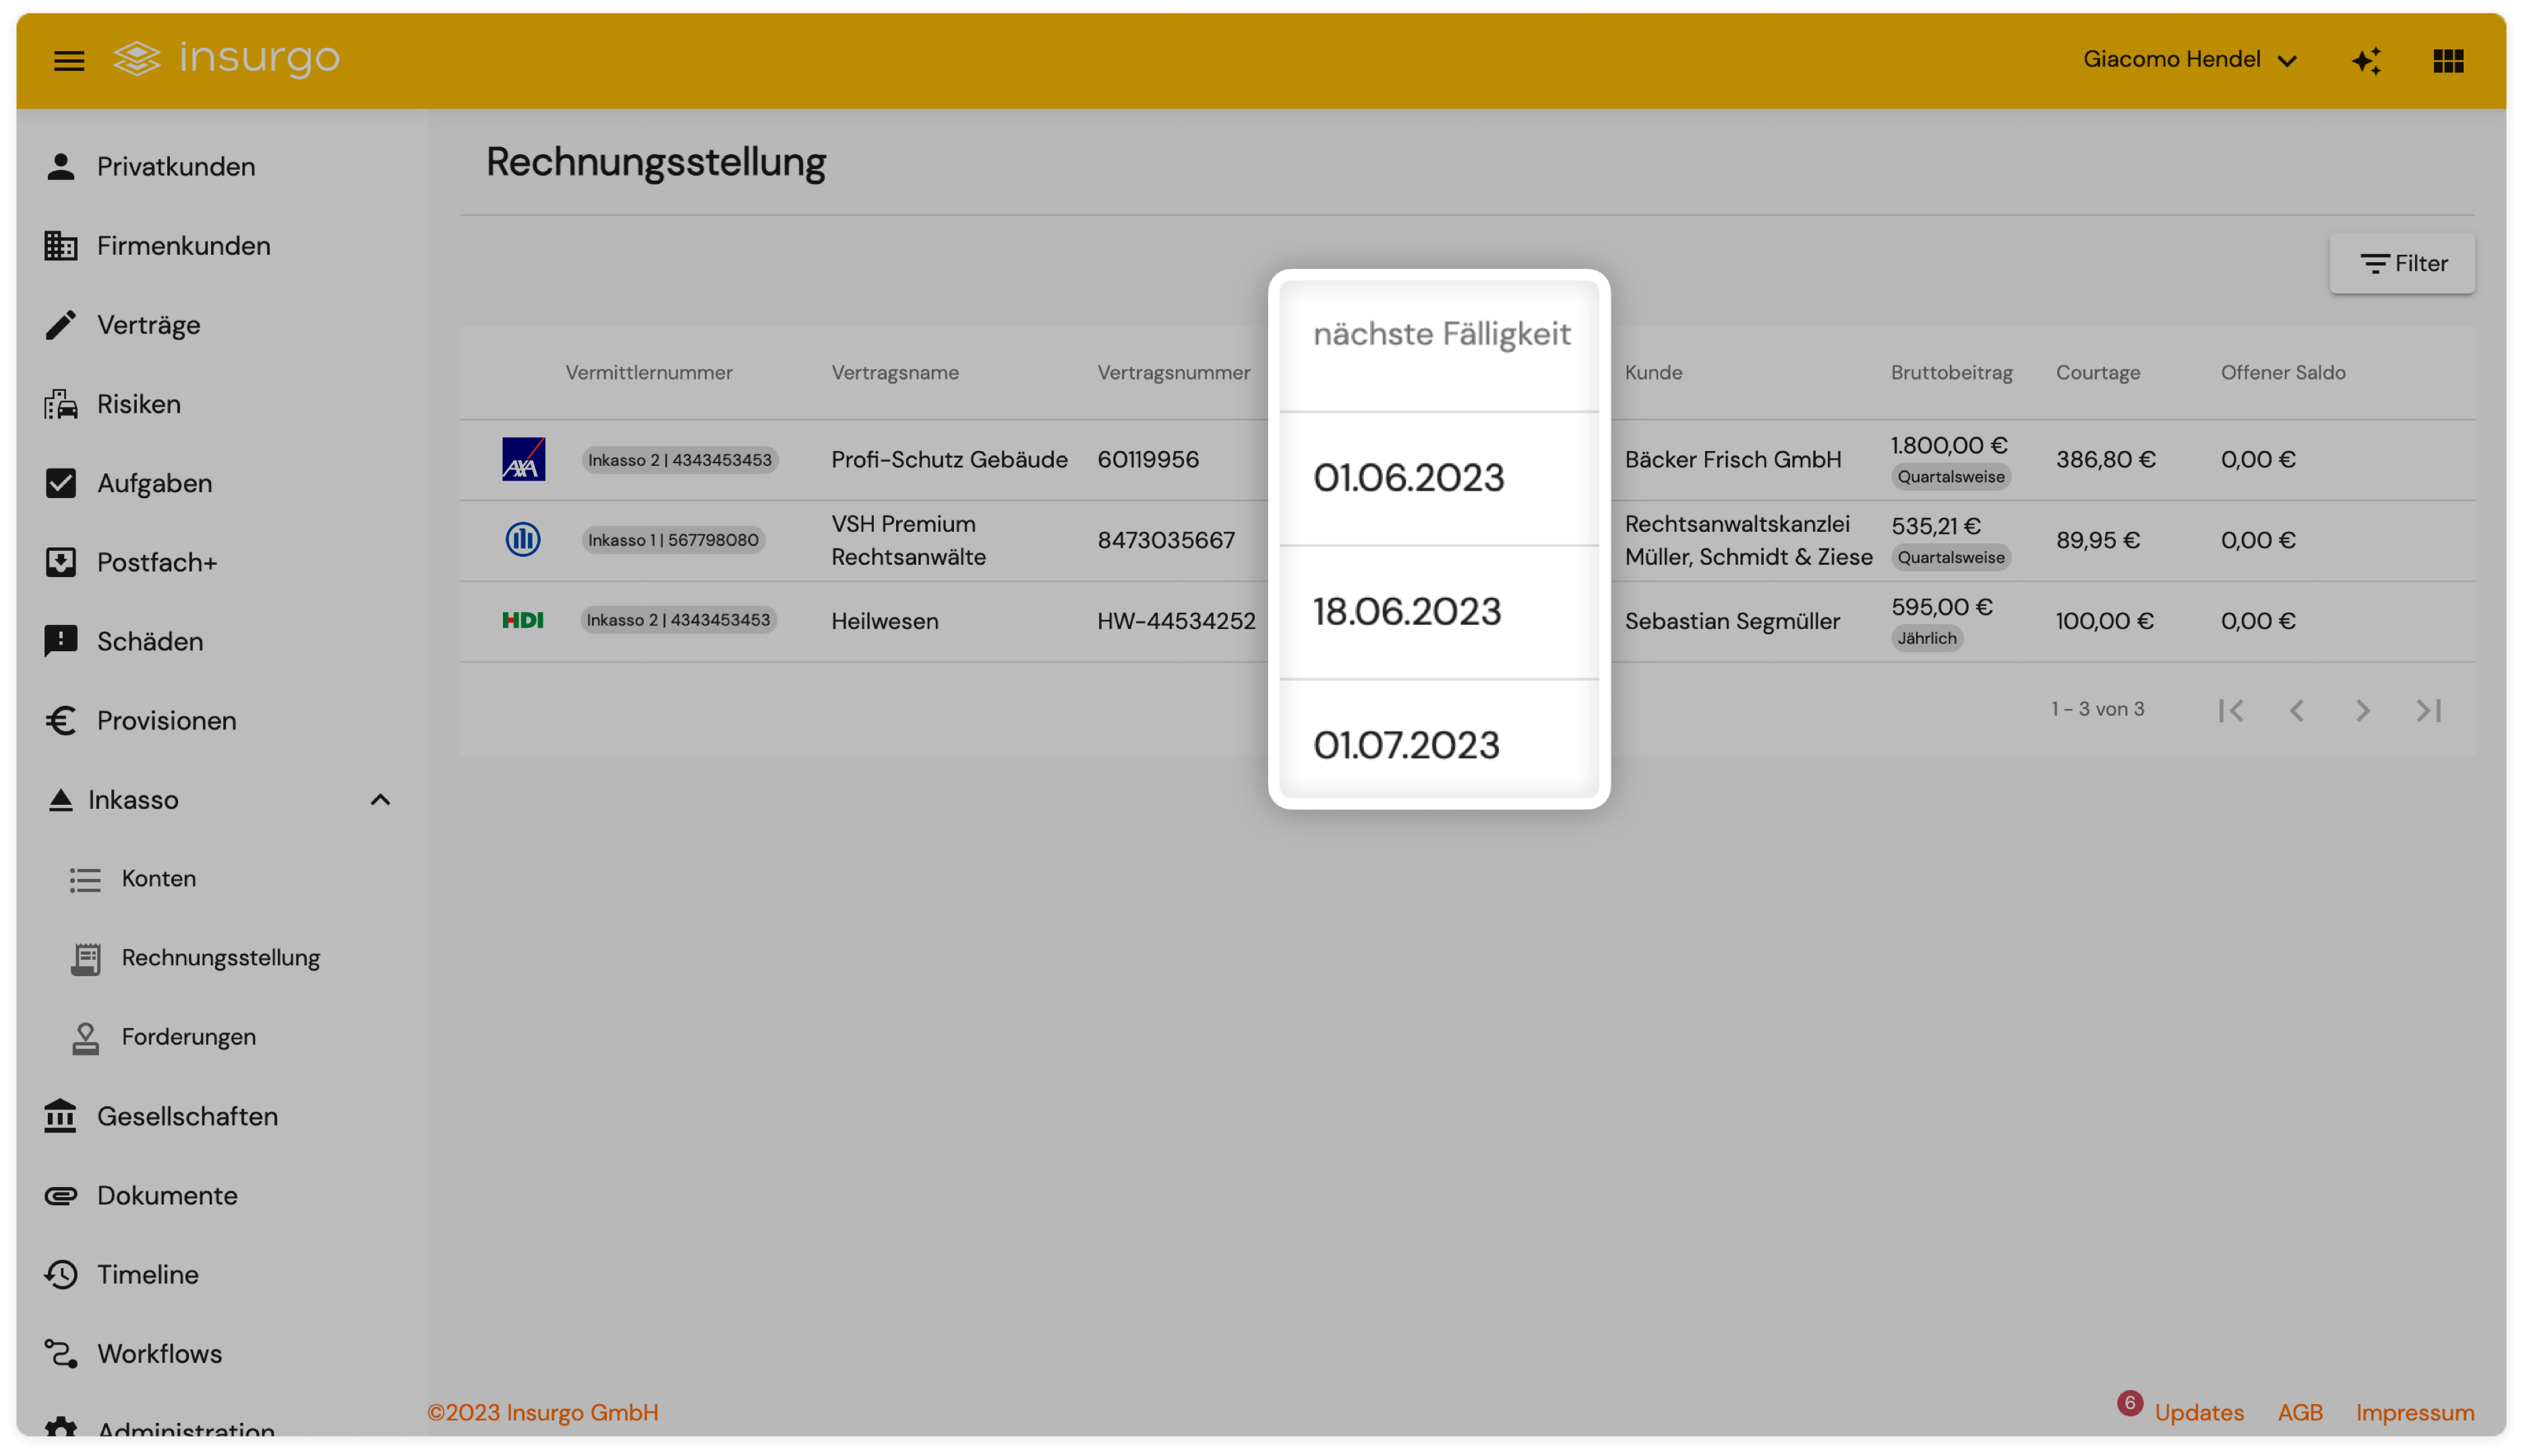
Task: Sort by Vermittlernummer column header
Action: pyautogui.click(x=649, y=372)
